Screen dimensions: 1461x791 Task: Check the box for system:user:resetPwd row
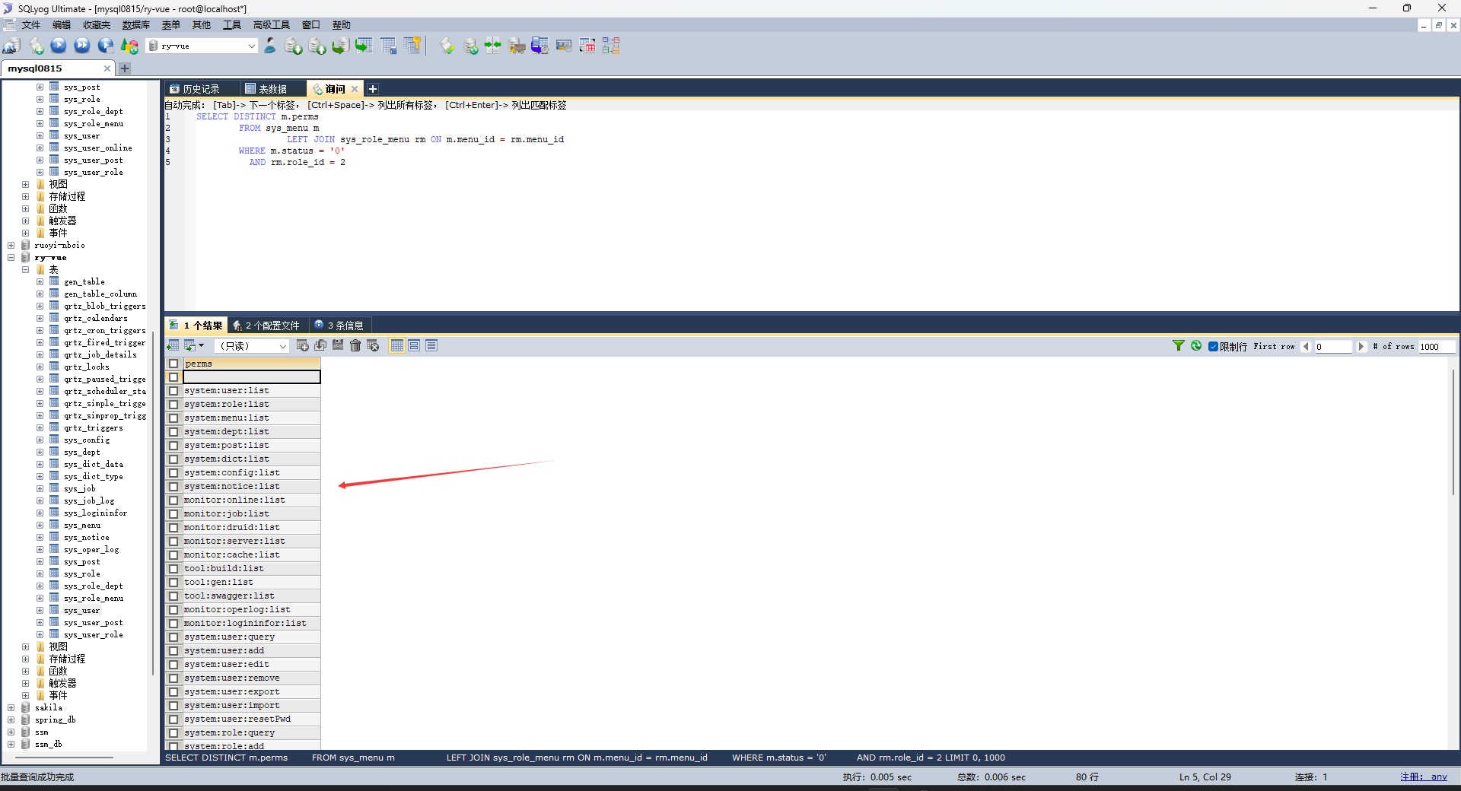coord(173,720)
